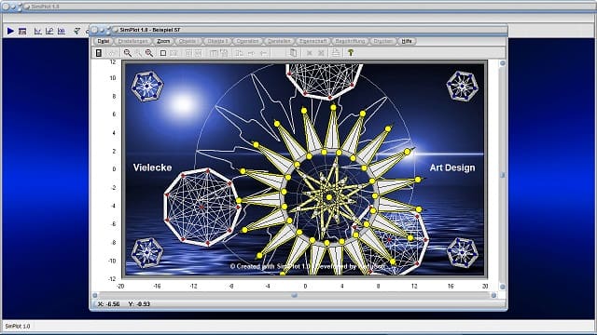597x335 pixels.
Task: Click the zoom out magnifier icon
Action: click(128, 53)
